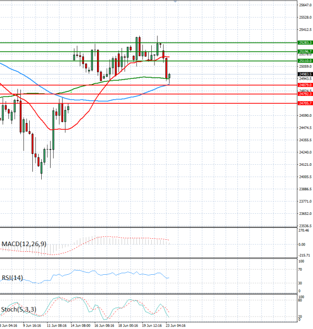Click the 9 Jun 16:16 time label

click(32, 325)
